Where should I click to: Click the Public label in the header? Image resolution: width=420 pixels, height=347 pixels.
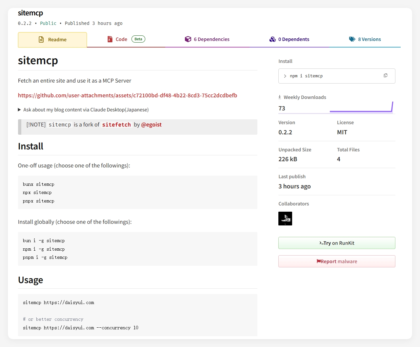coord(48,23)
